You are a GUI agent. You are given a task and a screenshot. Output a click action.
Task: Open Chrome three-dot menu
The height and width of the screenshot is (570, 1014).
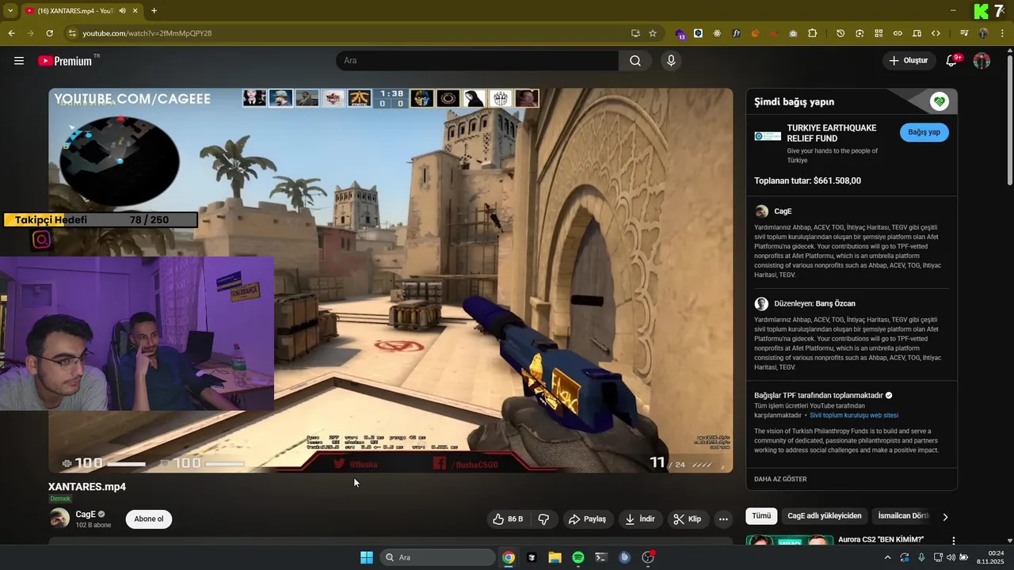coord(1001,33)
